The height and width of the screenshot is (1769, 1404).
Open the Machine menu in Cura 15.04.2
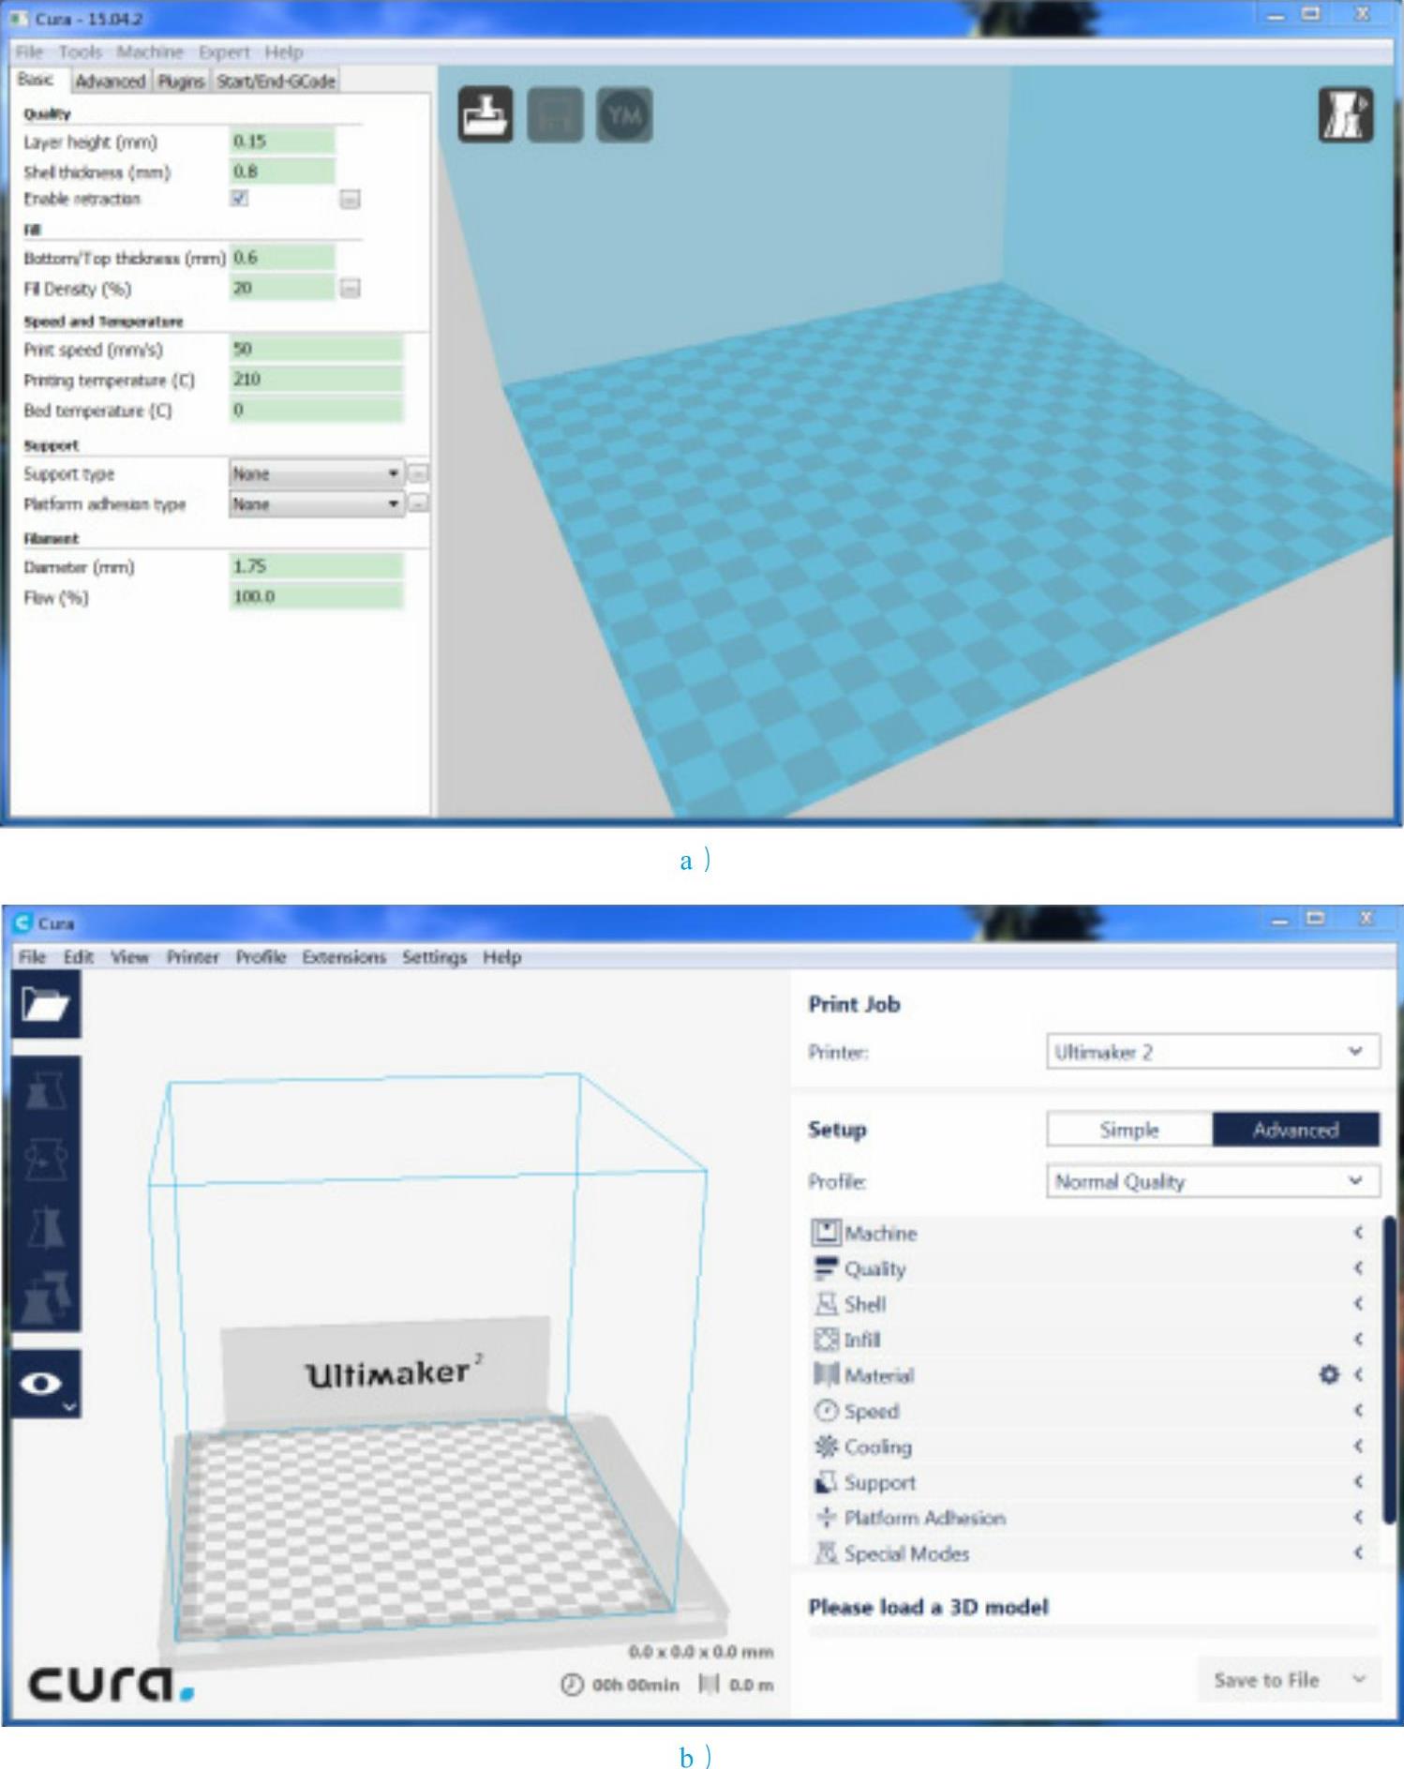pyautogui.click(x=150, y=52)
